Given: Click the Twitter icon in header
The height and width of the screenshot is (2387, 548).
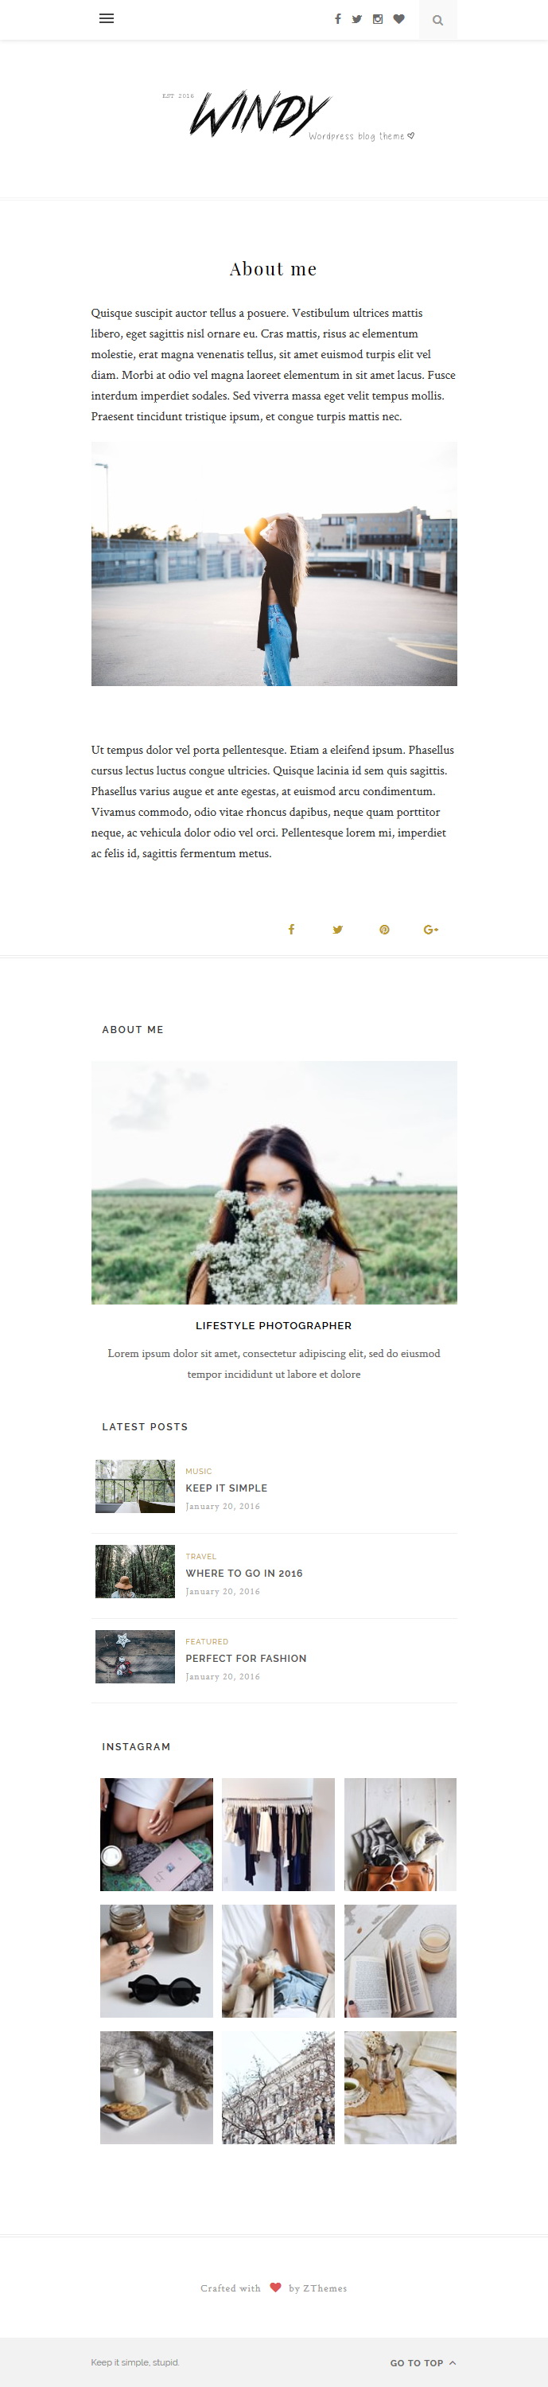Looking at the screenshot, I should (x=356, y=18).
